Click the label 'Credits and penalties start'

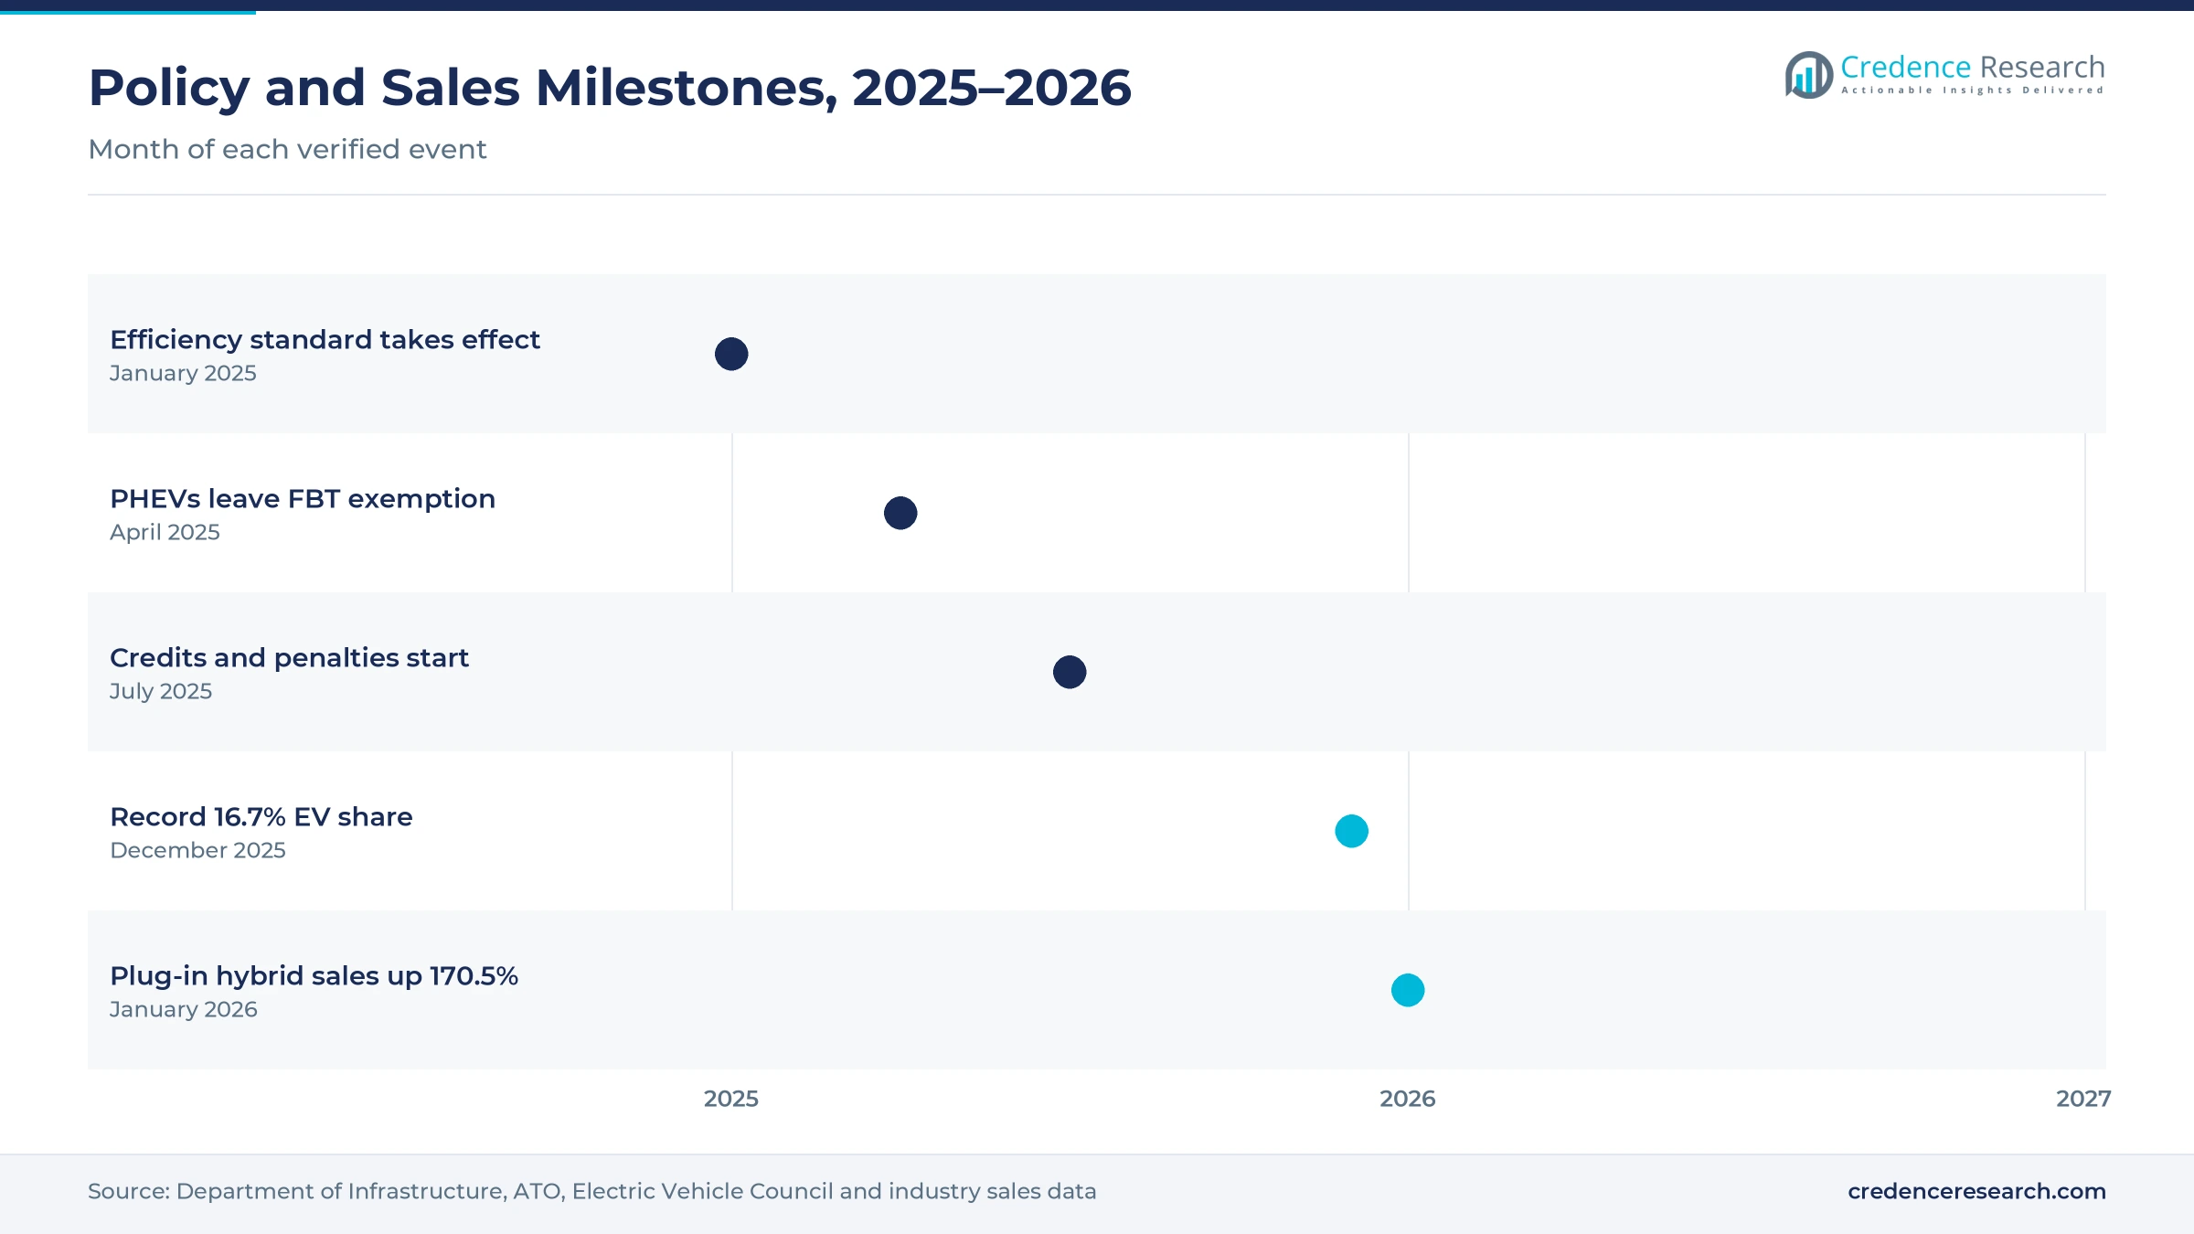[x=289, y=658]
